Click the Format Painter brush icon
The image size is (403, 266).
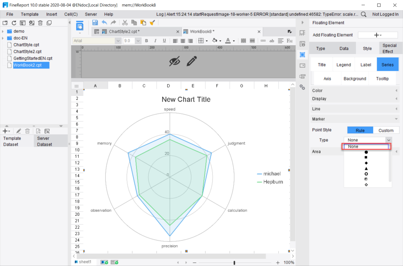tap(153, 23)
